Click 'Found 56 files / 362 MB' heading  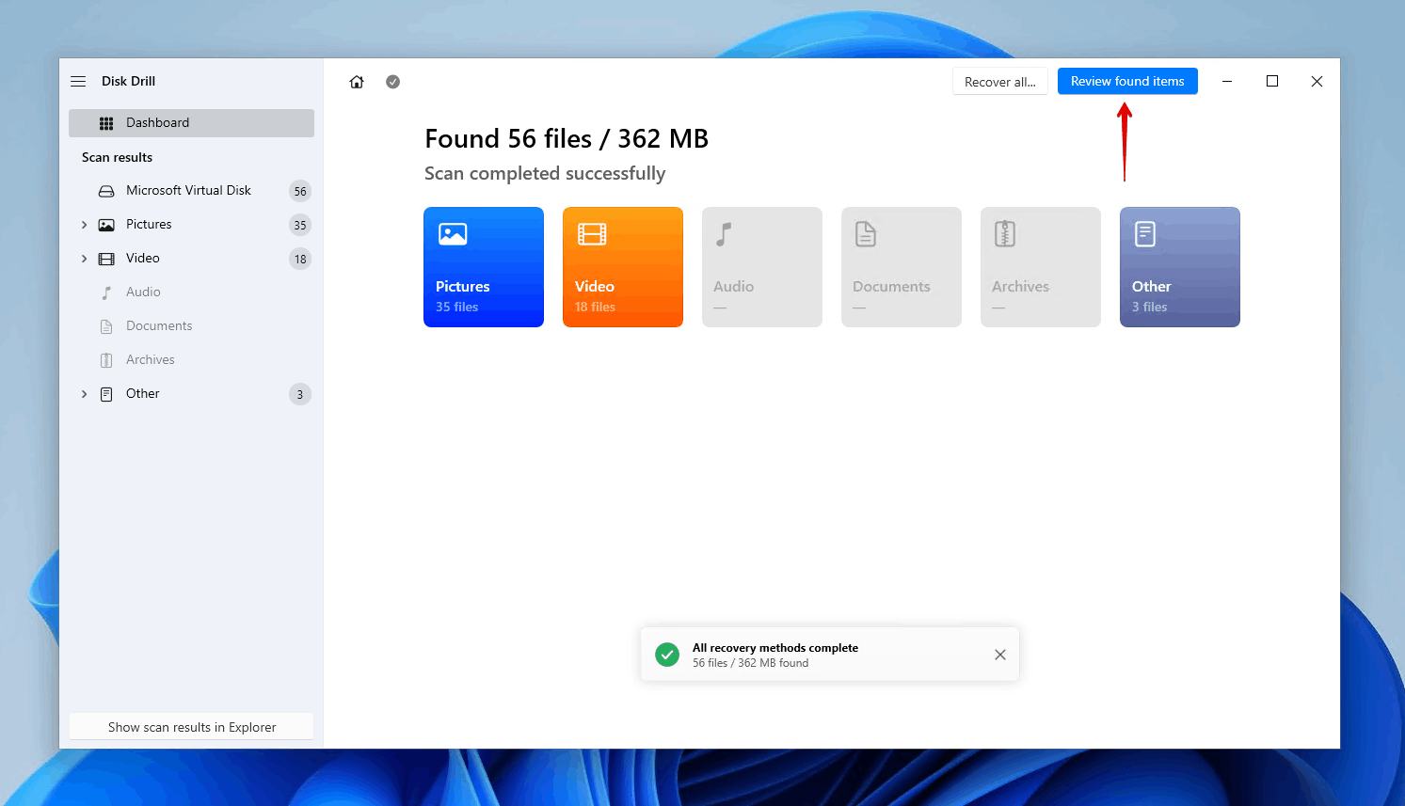click(x=567, y=139)
